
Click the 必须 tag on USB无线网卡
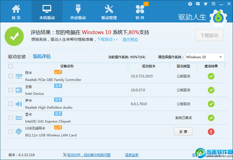(x=58, y=127)
